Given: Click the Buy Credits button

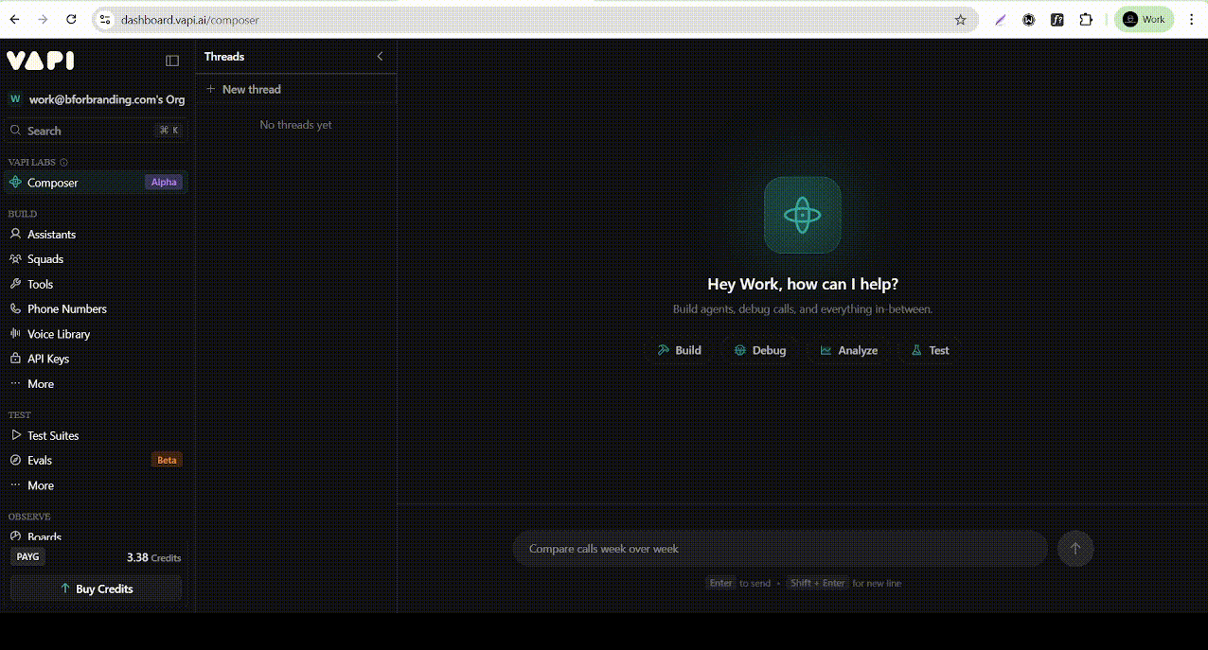Looking at the screenshot, I should (x=96, y=589).
